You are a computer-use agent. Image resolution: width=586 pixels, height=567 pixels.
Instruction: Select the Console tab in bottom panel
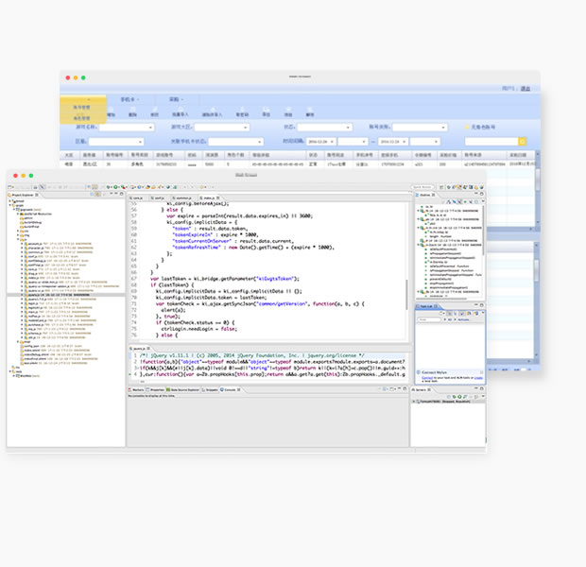(x=231, y=390)
